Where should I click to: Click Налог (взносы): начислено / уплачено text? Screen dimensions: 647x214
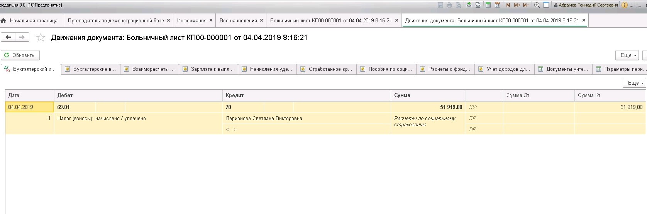click(102, 119)
